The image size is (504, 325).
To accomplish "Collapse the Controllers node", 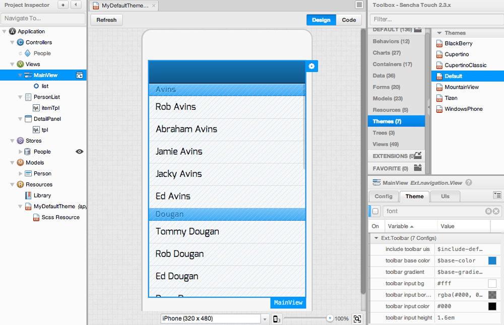I will coord(12,42).
